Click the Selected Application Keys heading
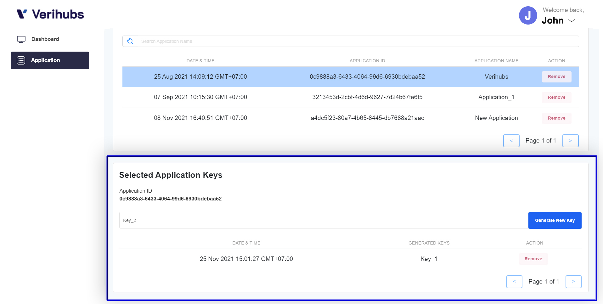 pyautogui.click(x=171, y=175)
